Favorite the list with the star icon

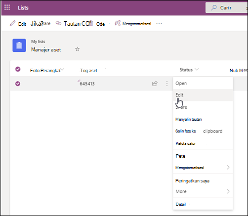click(77, 49)
